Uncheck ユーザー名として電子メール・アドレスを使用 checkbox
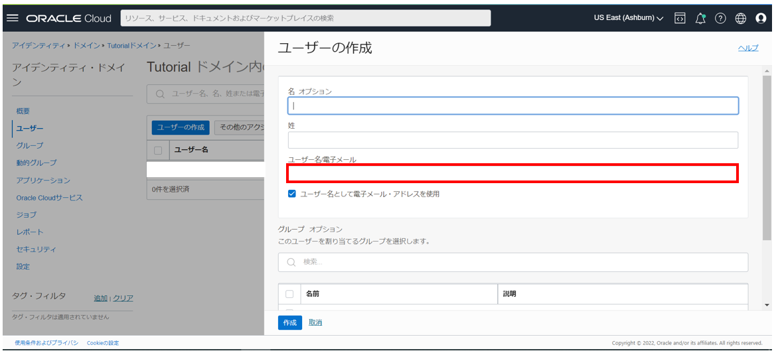Screen dimensions: 778x357 [292, 194]
